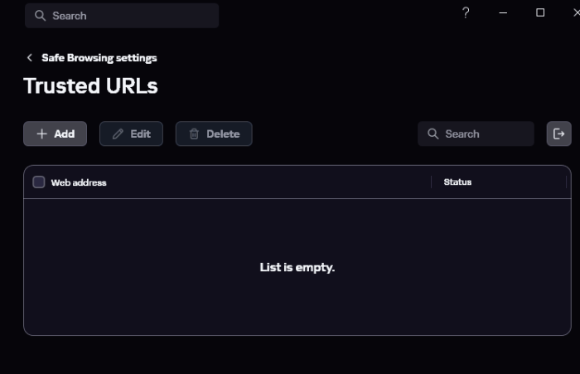This screenshot has height=374, width=580.
Task: Toggle the select-all checkbox beside Web address
Action: [x=39, y=182]
